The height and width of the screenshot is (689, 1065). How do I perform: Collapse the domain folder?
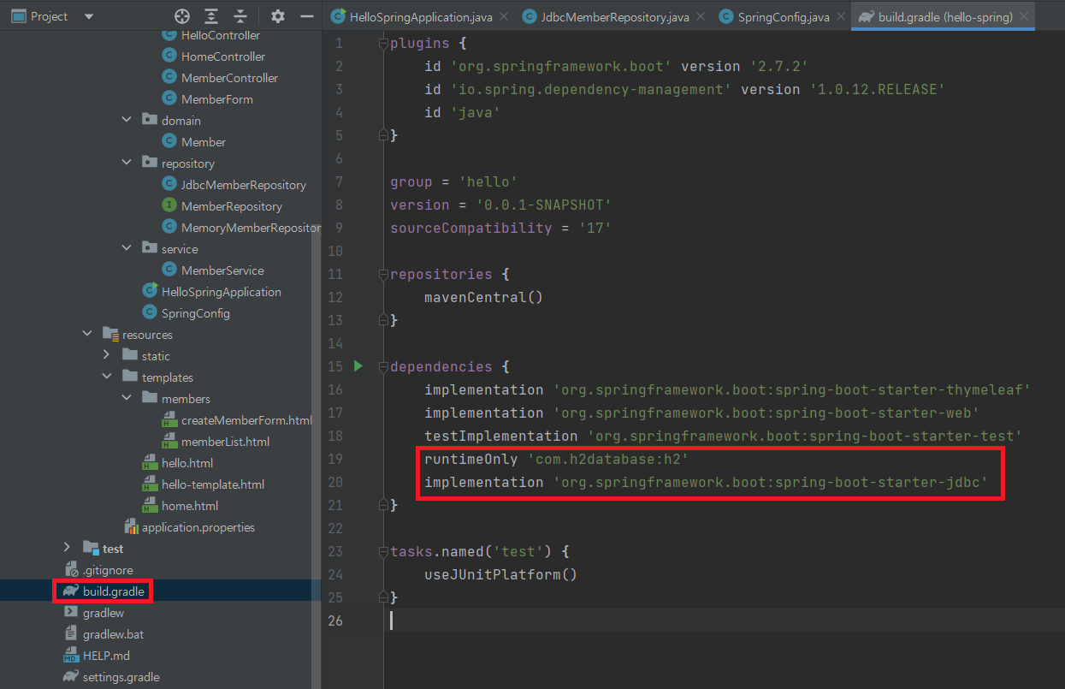(127, 121)
